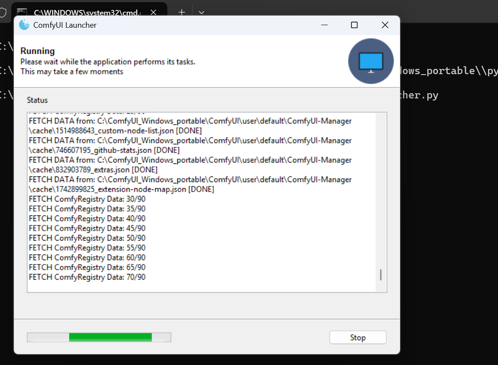Click the log line 'FETCH ComfyRegistry Data: 30/90'
498x365 pixels.
[x=87, y=199]
